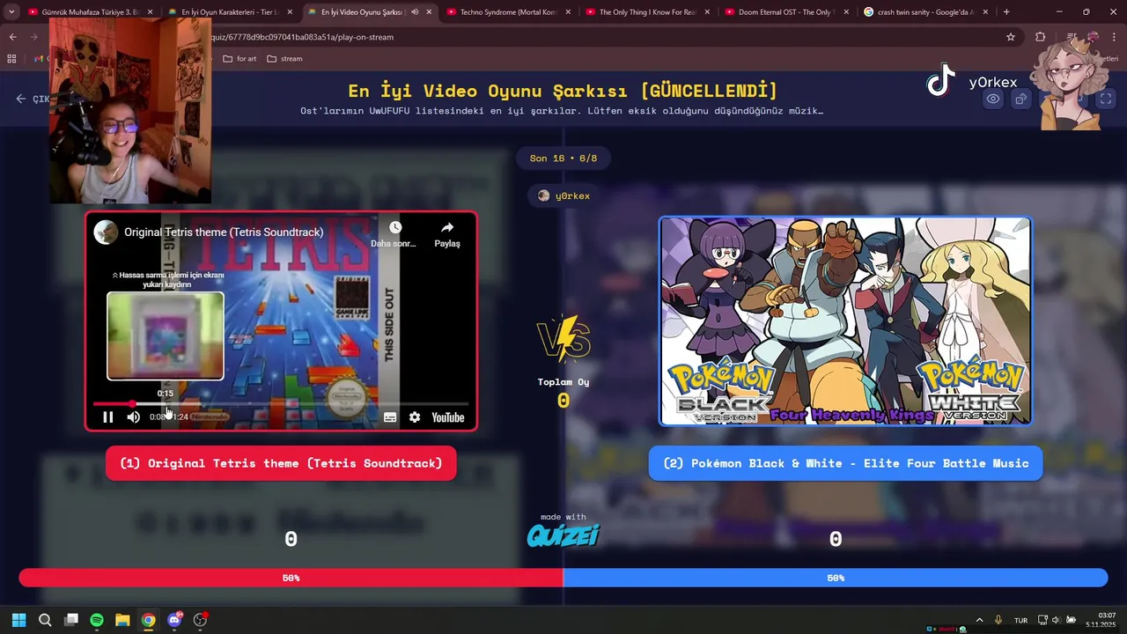This screenshot has width=1127, height=634.
Task: Click the Pokémon Black & White image
Action: pyautogui.click(x=845, y=321)
